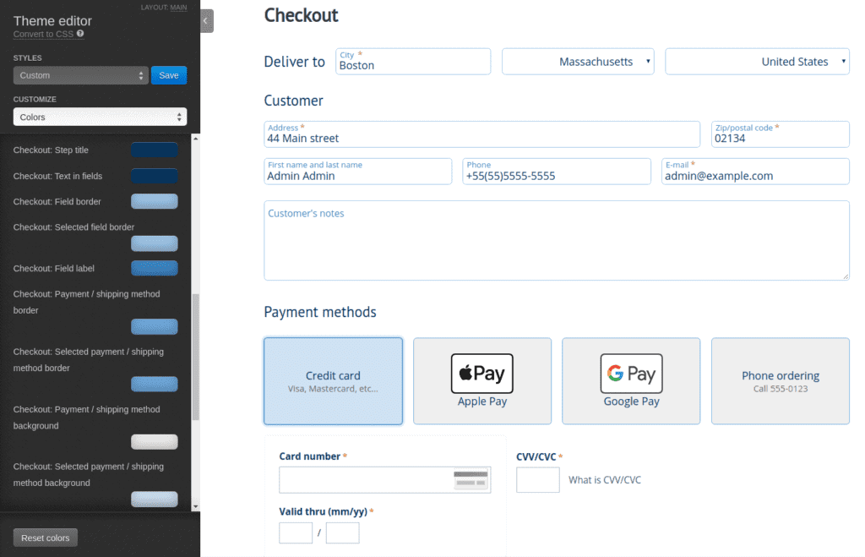Open the Massachusetts state dropdown

tap(578, 61)
